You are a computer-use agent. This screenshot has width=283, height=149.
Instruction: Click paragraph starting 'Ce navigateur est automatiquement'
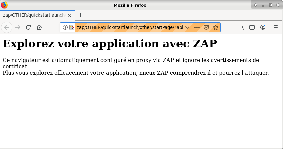(x=131, y=63)
